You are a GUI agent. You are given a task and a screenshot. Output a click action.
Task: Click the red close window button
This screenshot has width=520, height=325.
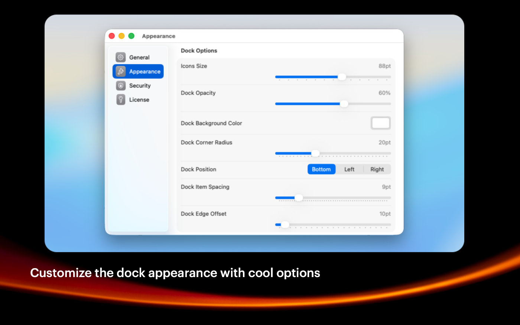coord(112,36)
